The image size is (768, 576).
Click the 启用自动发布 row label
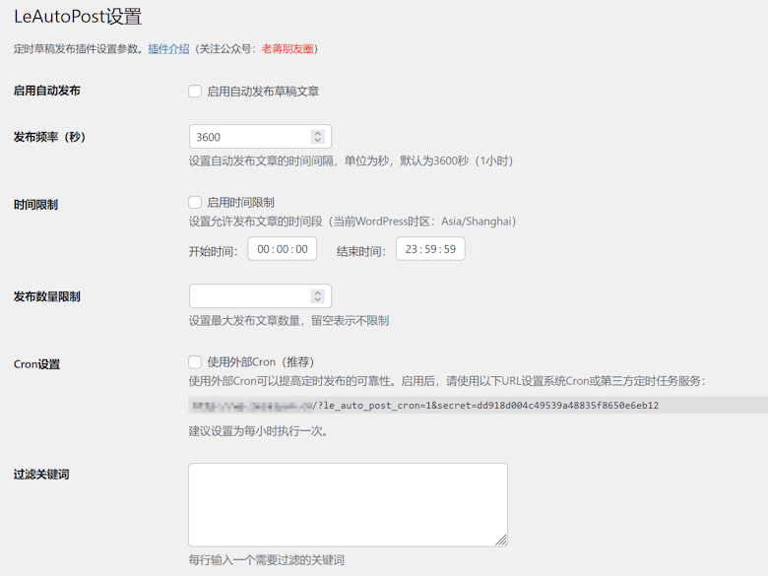(x=47, y=91)
